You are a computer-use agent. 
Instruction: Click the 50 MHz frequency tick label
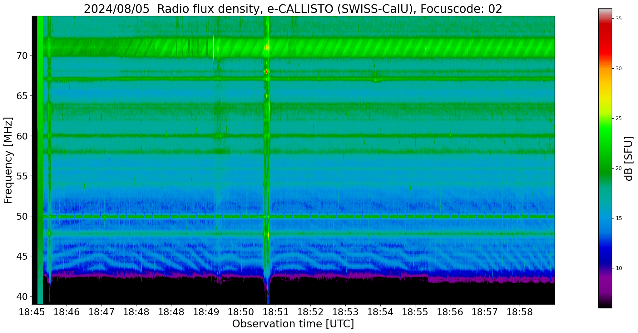22,216
